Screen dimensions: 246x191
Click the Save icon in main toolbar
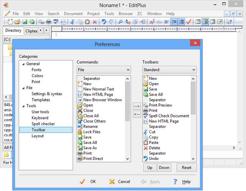(25, 22)
